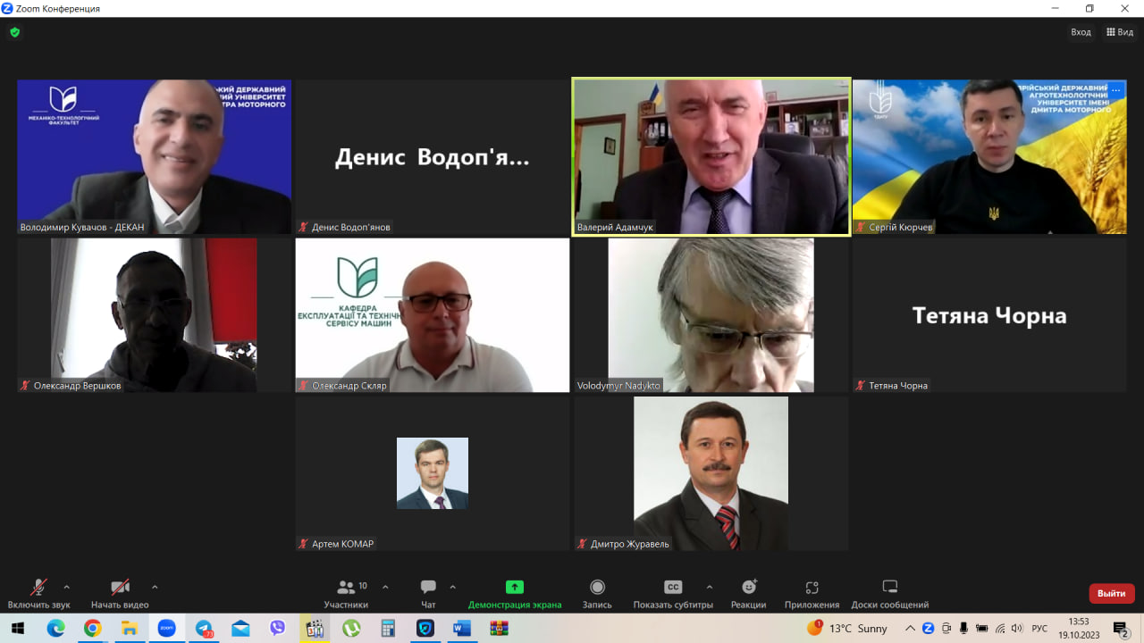Click muted mic icon for Артем КОМАР

pos(304,544)
